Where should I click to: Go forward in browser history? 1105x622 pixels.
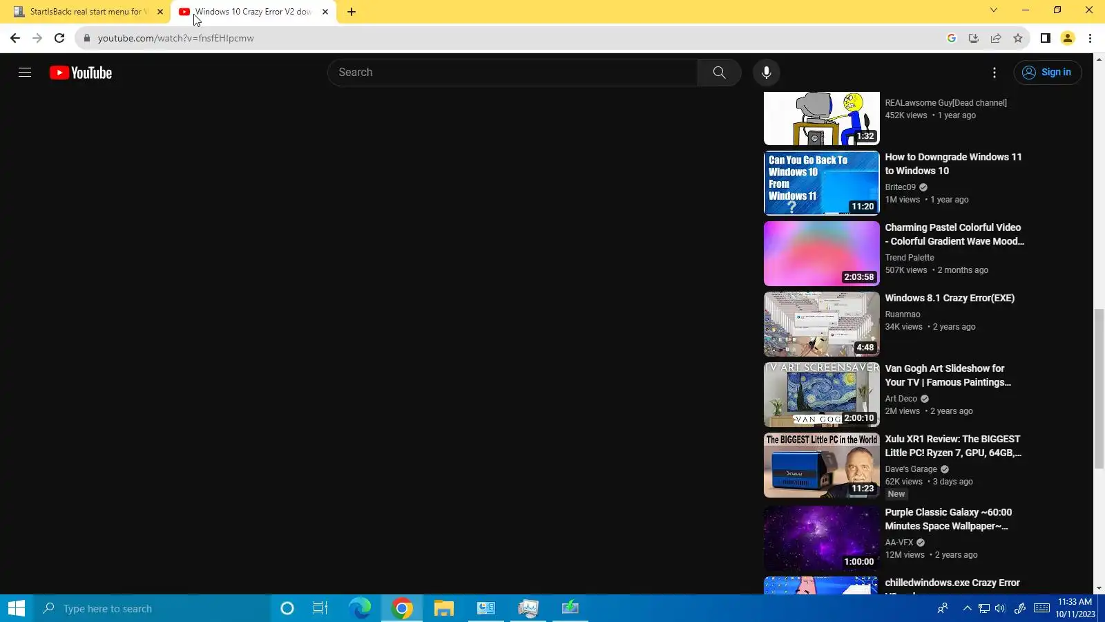pyautogui.click(x=37, y=38)
